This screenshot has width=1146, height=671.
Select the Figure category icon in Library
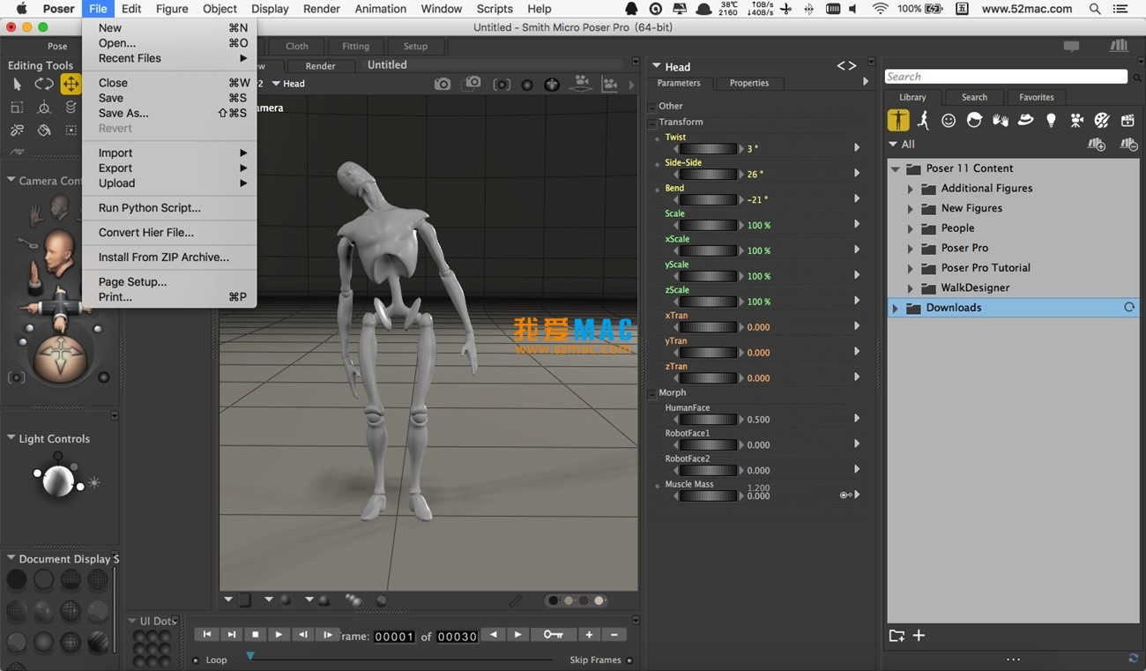click(x=898, y=120)
